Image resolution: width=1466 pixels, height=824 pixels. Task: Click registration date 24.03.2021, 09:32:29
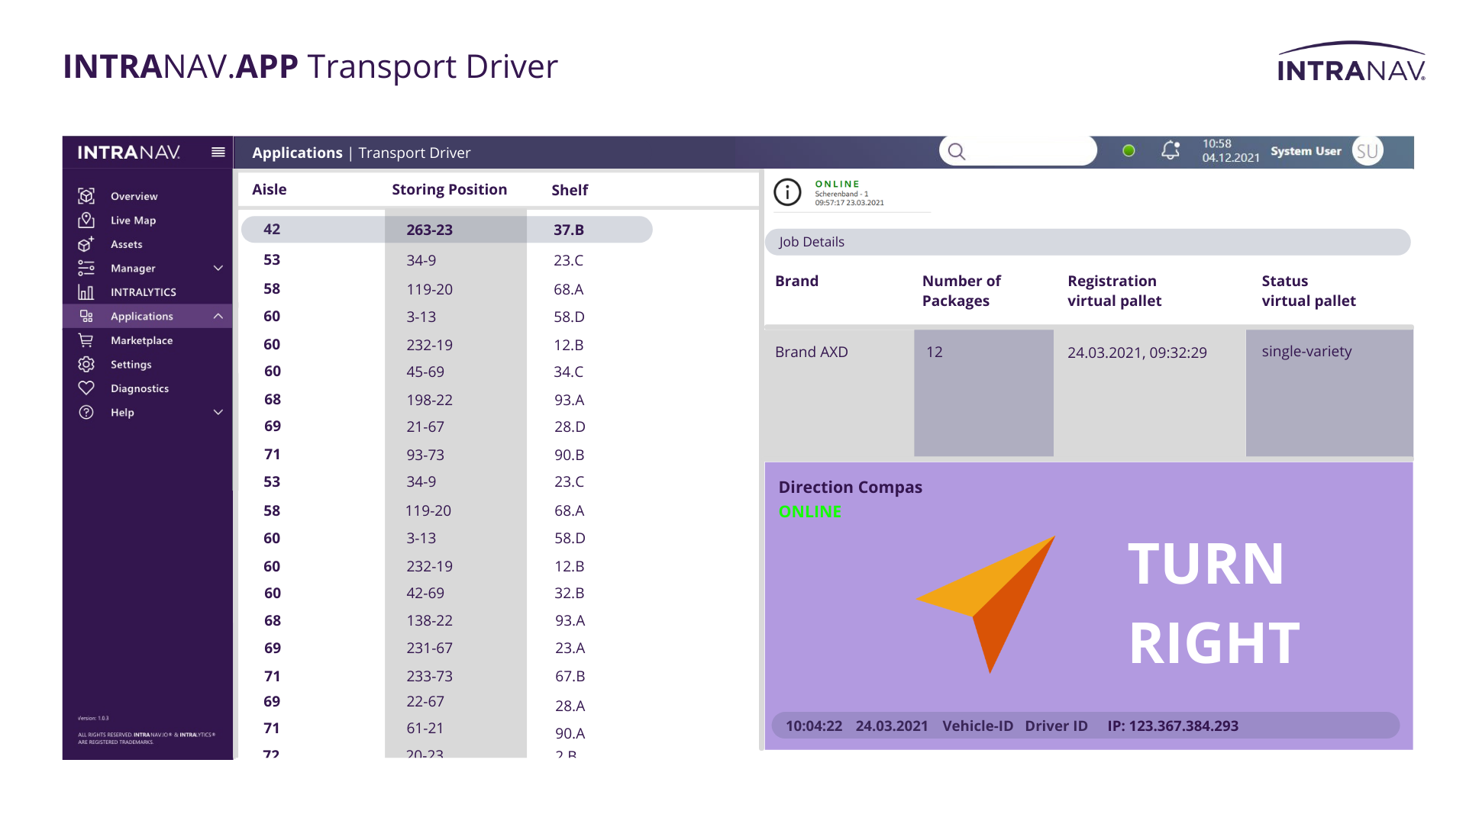pyautogui.click(x=1137, y=352)
